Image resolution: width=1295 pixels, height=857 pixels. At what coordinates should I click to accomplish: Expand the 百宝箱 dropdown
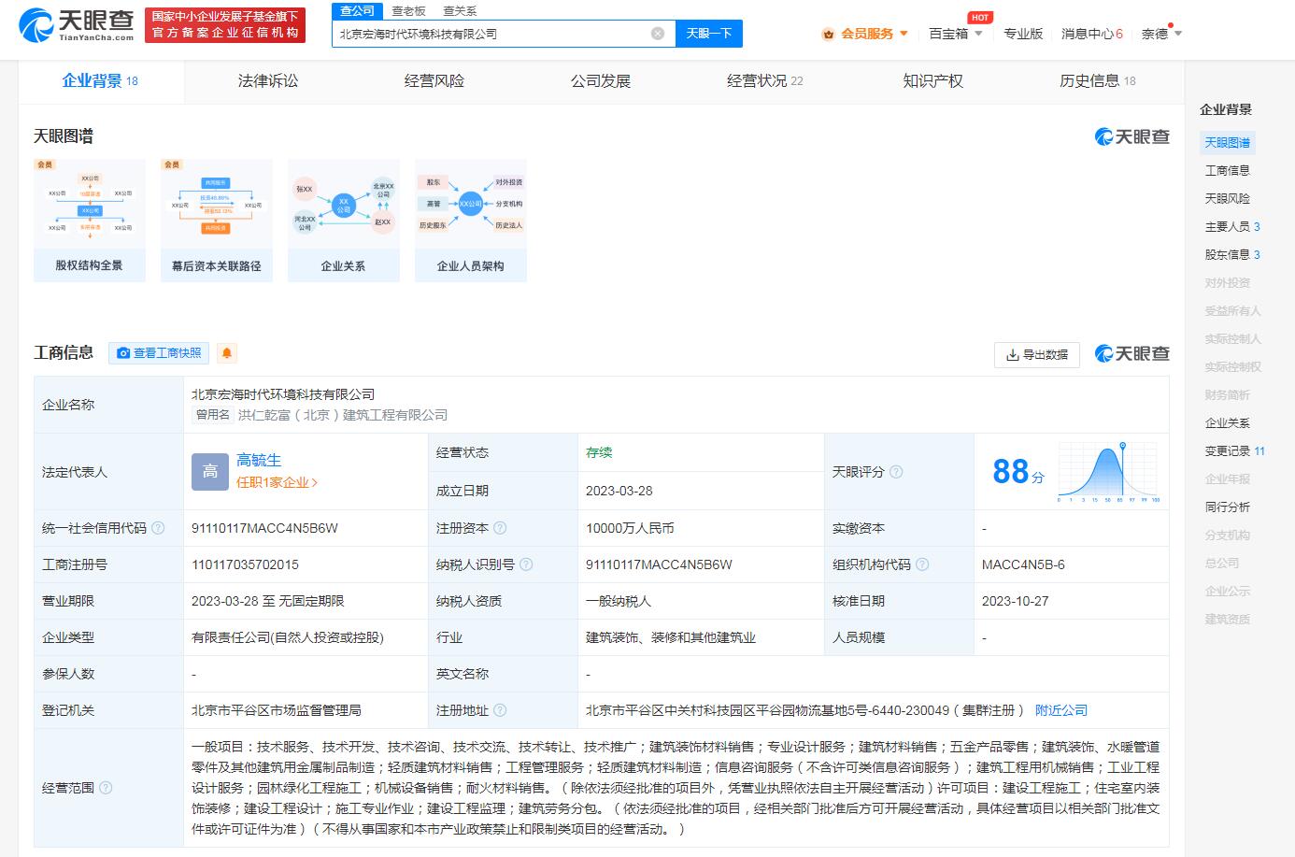(978, 34)
